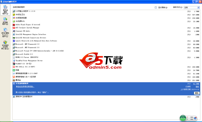Select Intel Management Engine Interface icon
Screen dimensions: 202x122
[x=14, y=34]
